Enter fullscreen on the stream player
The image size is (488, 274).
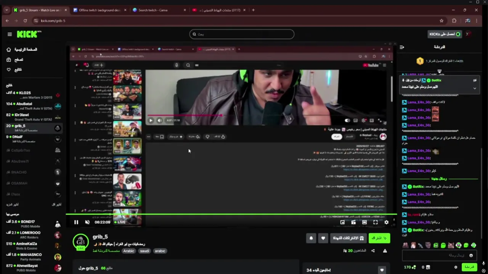coord(376,222)
